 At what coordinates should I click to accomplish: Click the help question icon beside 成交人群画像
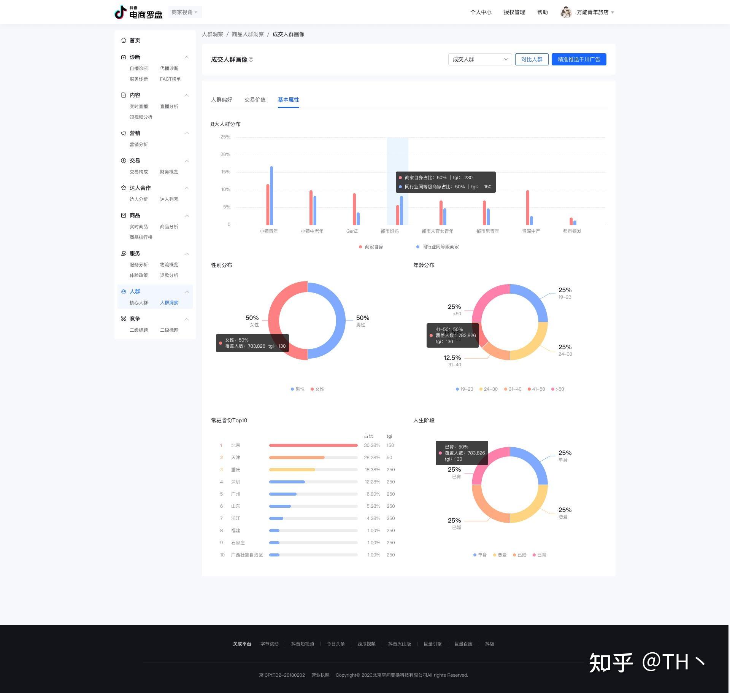[251, 59]
